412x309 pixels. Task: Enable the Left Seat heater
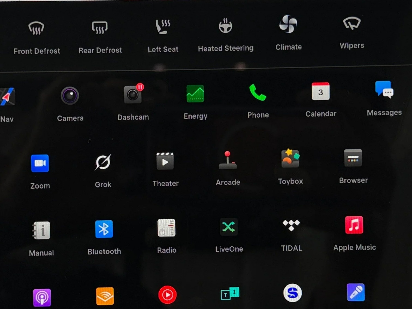coord(163,27)
